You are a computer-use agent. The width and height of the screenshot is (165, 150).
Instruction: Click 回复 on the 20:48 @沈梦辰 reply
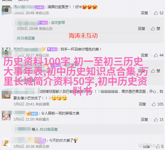(x=142, y=29)
